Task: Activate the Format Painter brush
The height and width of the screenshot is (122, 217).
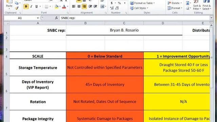Action: pos(17,8)
